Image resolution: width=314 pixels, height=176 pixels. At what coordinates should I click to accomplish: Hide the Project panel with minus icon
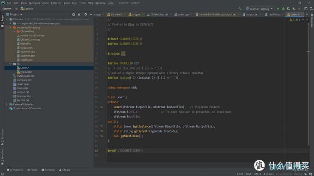click(x=91, y=14)
